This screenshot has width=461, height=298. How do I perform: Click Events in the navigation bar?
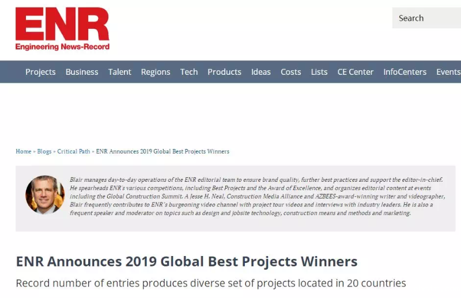448,72
